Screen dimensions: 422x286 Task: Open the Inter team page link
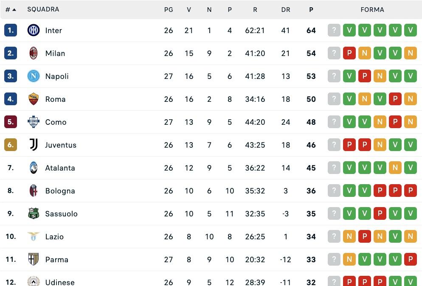(53, 30)
